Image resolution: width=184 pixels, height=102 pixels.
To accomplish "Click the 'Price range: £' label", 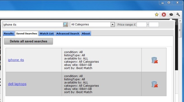I will 127,25.
